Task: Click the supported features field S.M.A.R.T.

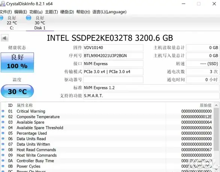Action: 152,96
